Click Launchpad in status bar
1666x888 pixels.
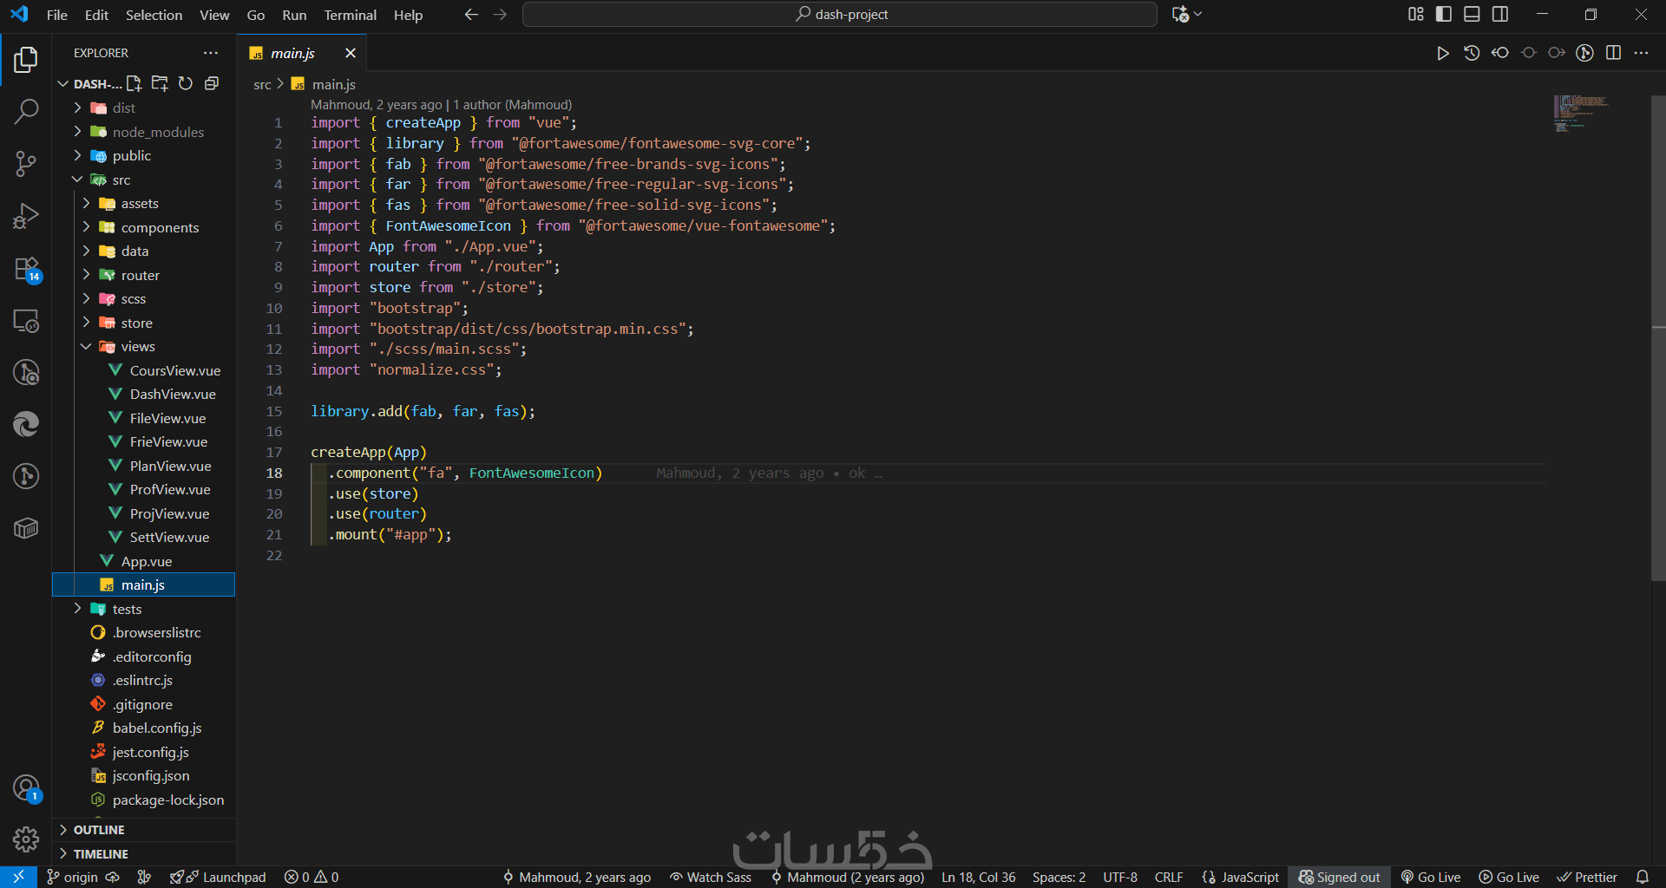point(219,877)
